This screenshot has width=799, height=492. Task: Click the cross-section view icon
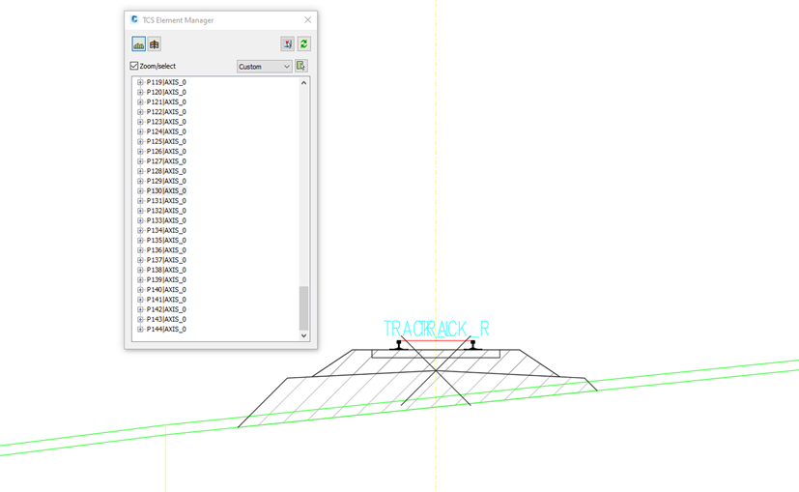tap(155, 44)
